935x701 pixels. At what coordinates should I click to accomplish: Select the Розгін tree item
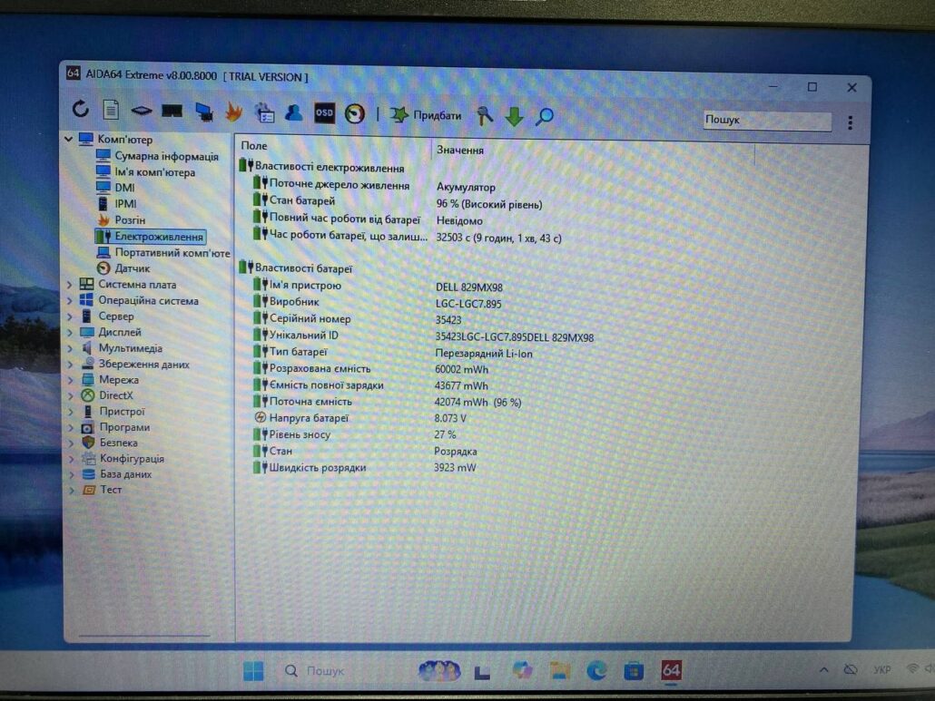[129, 220]
